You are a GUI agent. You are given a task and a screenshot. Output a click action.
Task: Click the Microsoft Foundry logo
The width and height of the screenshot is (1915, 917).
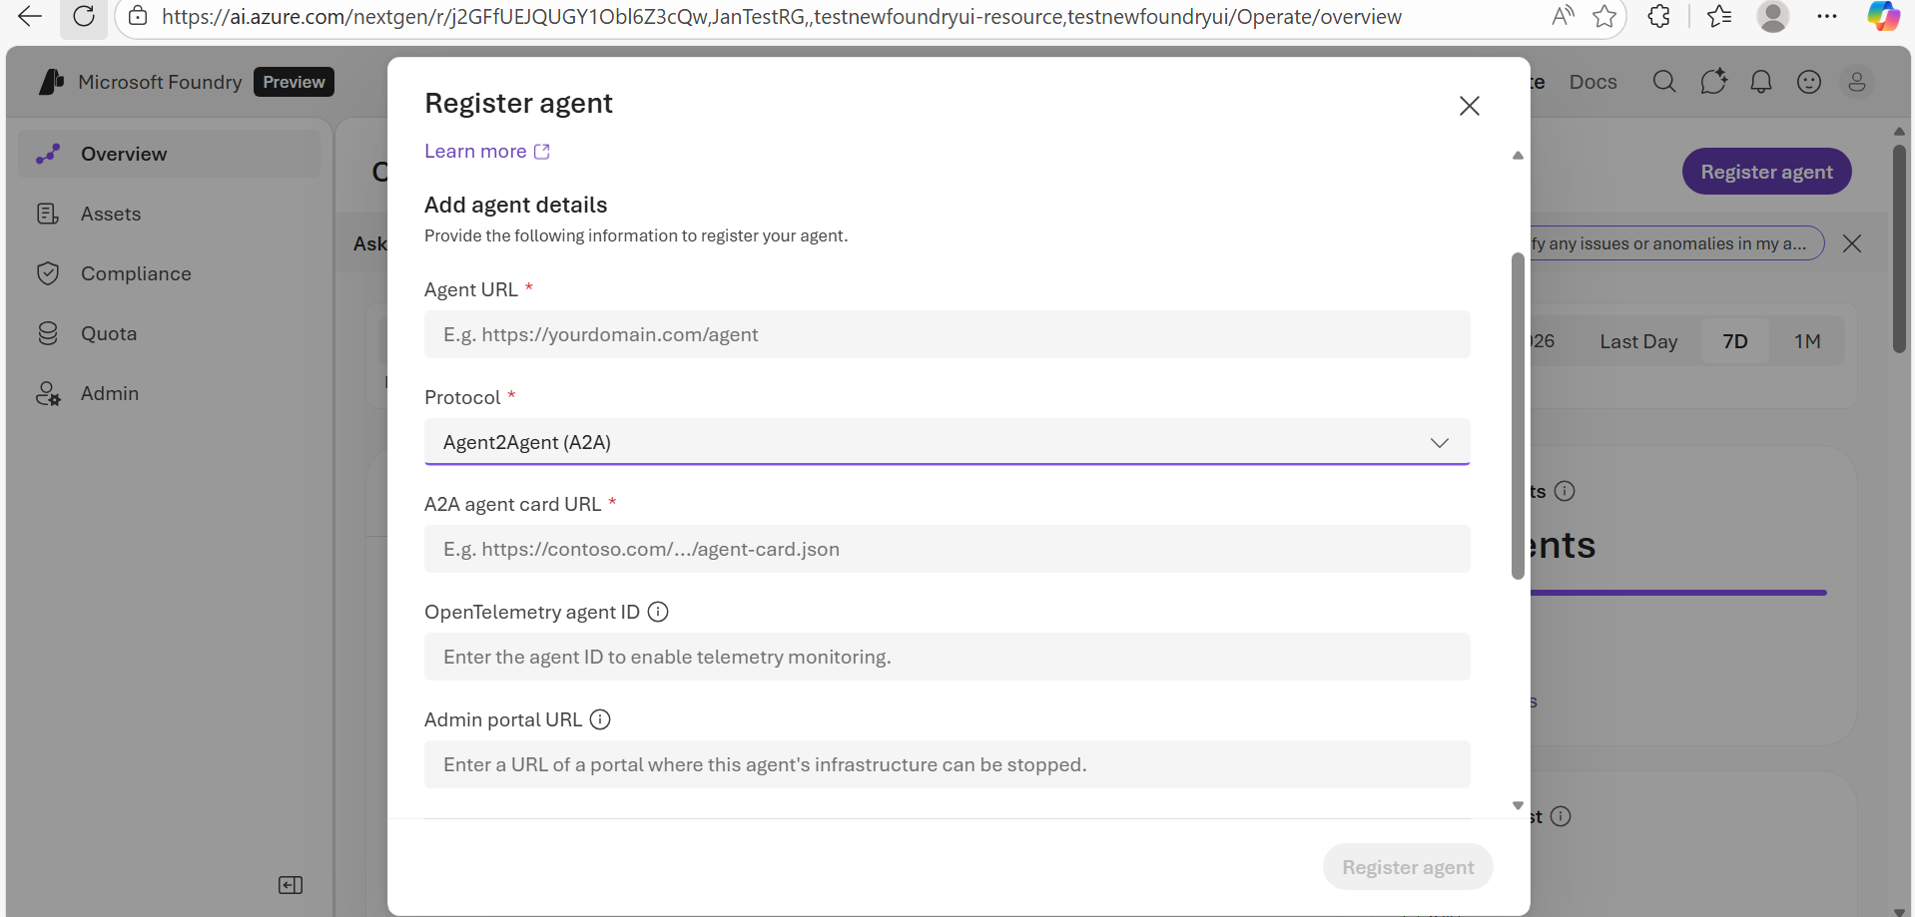[51, 82]
